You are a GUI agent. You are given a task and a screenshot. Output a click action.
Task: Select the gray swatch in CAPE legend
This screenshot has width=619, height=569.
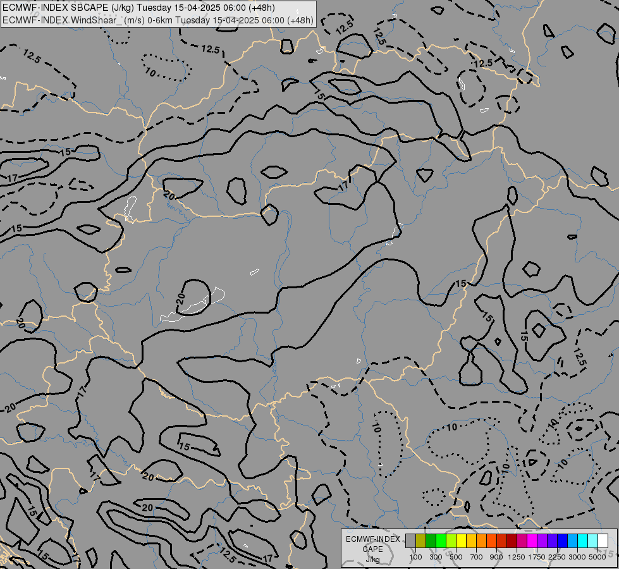(410, 541)
